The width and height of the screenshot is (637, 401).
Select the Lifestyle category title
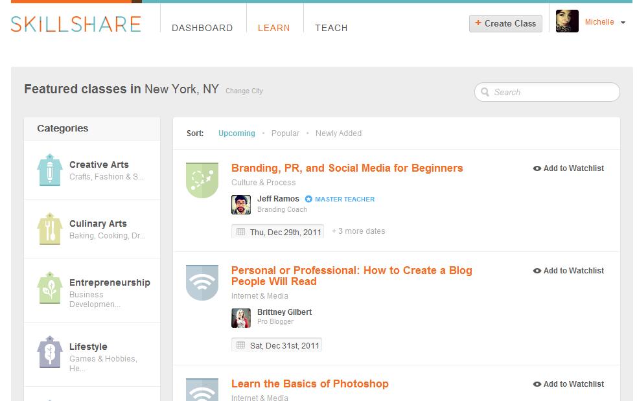[88, 347]
